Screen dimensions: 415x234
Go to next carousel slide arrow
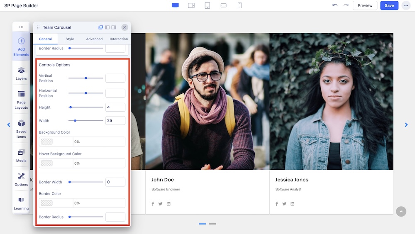406,124
